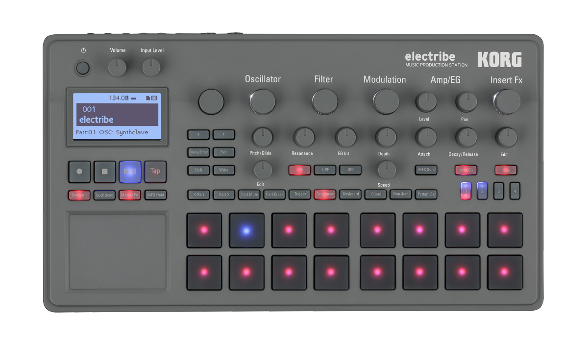This screenshot has height=343, width=588.
Task: Select the BPF filter type
Action: [x=350, y=170]
